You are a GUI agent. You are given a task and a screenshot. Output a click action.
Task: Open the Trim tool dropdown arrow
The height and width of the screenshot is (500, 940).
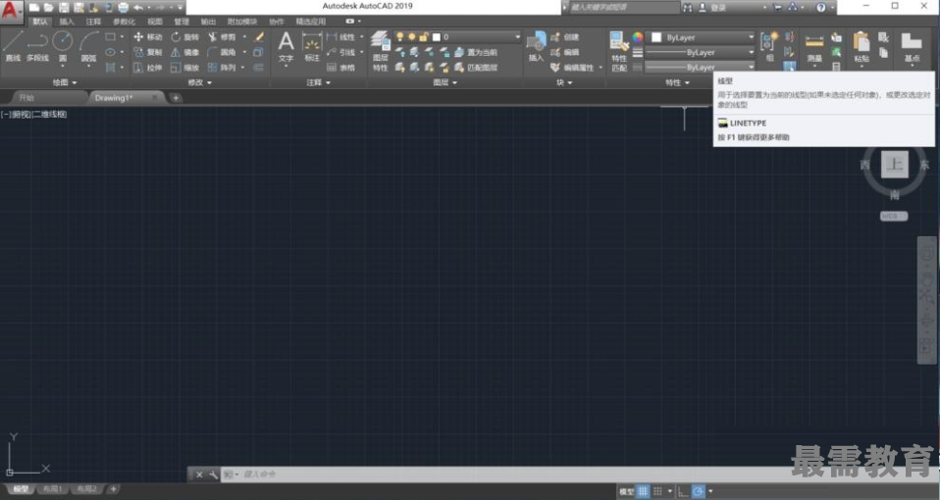[x=244, y=36]
